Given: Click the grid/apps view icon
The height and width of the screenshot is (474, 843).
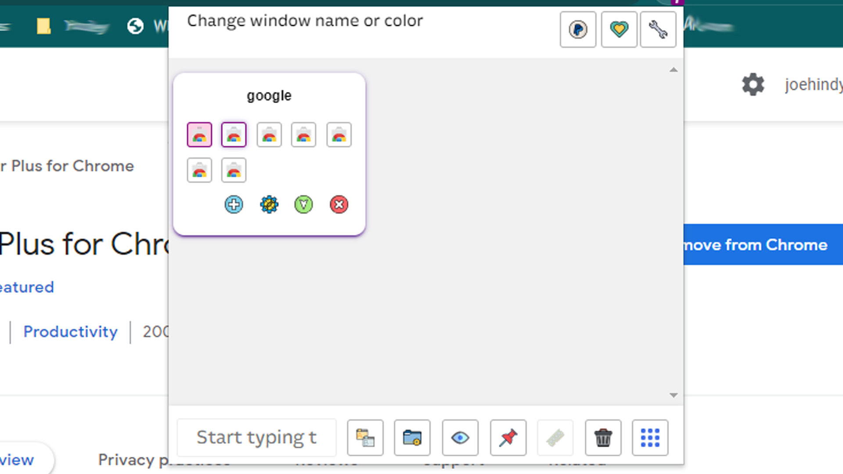Looking at the screenshot, I should [x=650, y=437].
